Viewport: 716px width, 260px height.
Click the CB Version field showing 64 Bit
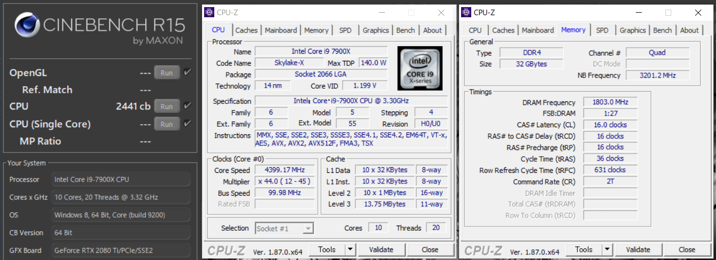pyautogui.click(x=121, y=233)
